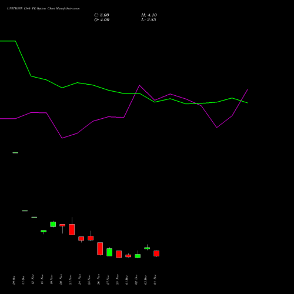The height and width of the screenshot is (294, 294).
Task: Click the 04 Dec date label
Action: (155, 280)
